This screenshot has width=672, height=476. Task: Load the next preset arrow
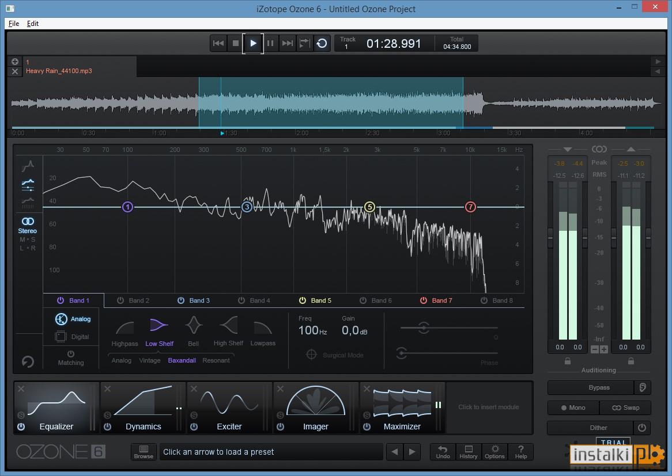click(x=412, y=452)
